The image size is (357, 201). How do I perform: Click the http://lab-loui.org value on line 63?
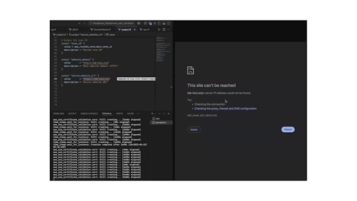(96, 63)
